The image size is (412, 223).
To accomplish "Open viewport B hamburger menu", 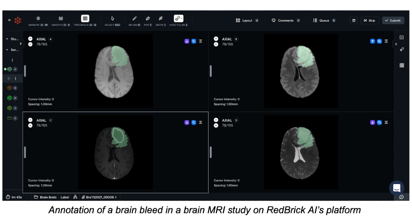I will [x=386, y=41].
